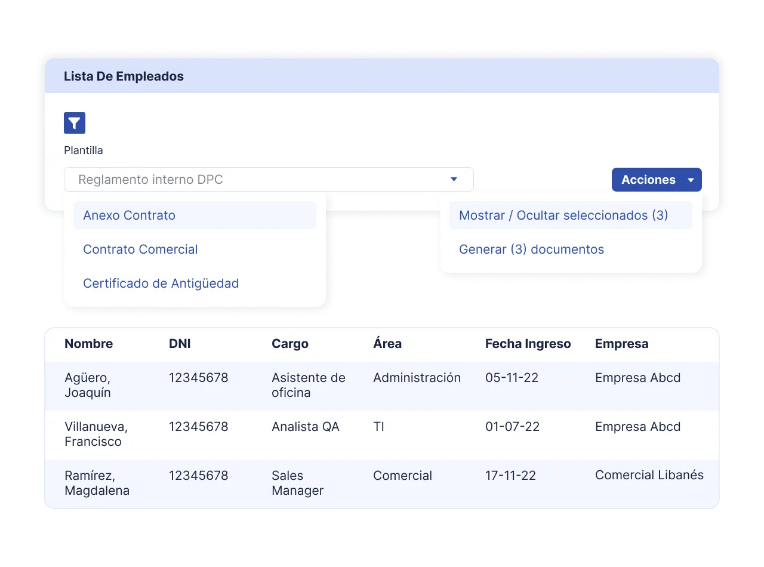Click Empresa Abcd in Villanueva row
Viewport: 764px width, 567px height.
[x=637, y=427]
